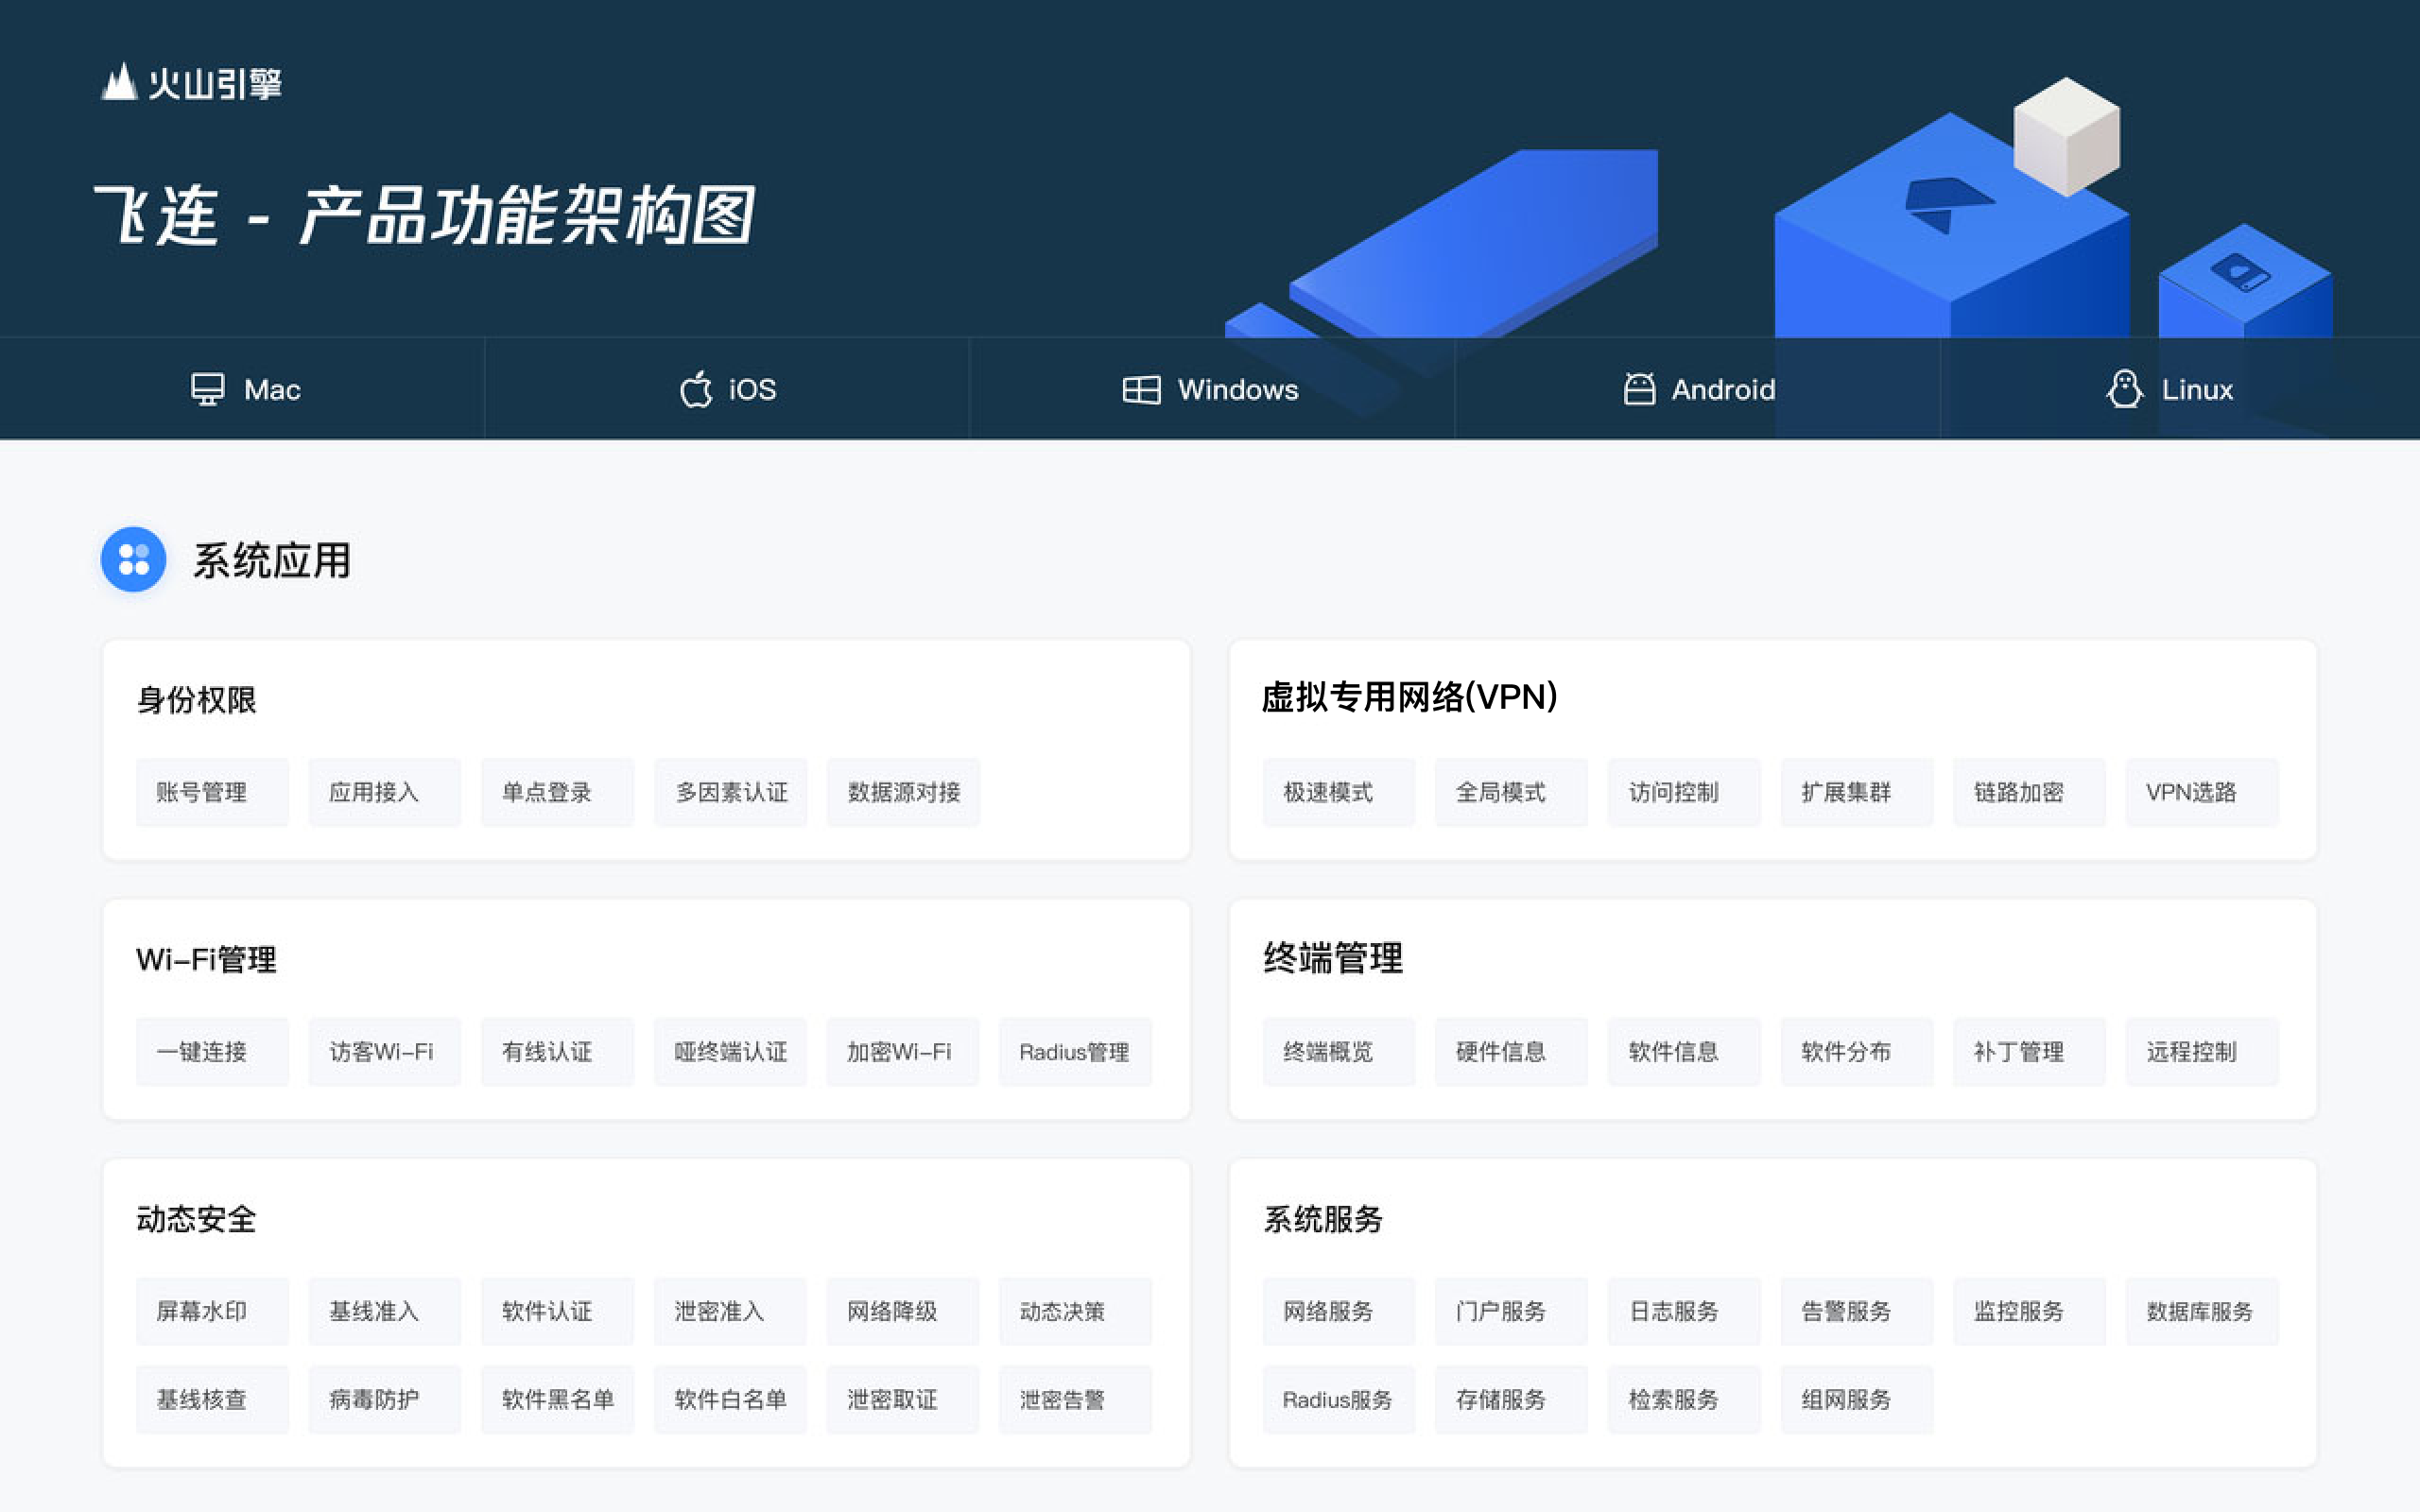The image size is (2420, 1512).
Task: Select the 数据库服务 chip under 系统服务
Action: click(x=2202, y=1311)
